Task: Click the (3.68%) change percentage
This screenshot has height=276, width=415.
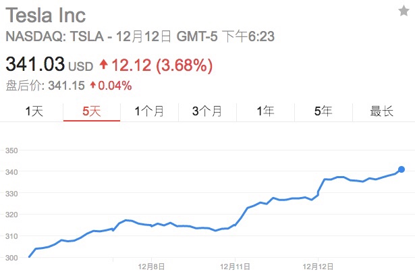Action: click(184, 65)
